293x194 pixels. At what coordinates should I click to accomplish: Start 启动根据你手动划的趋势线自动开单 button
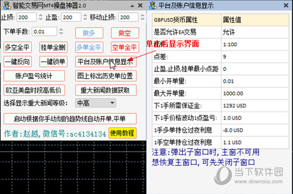click(x=70, y=119)
